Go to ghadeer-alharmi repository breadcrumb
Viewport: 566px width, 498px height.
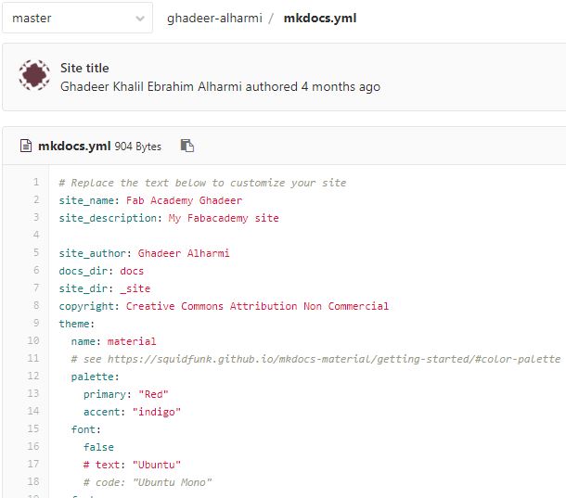212,18
